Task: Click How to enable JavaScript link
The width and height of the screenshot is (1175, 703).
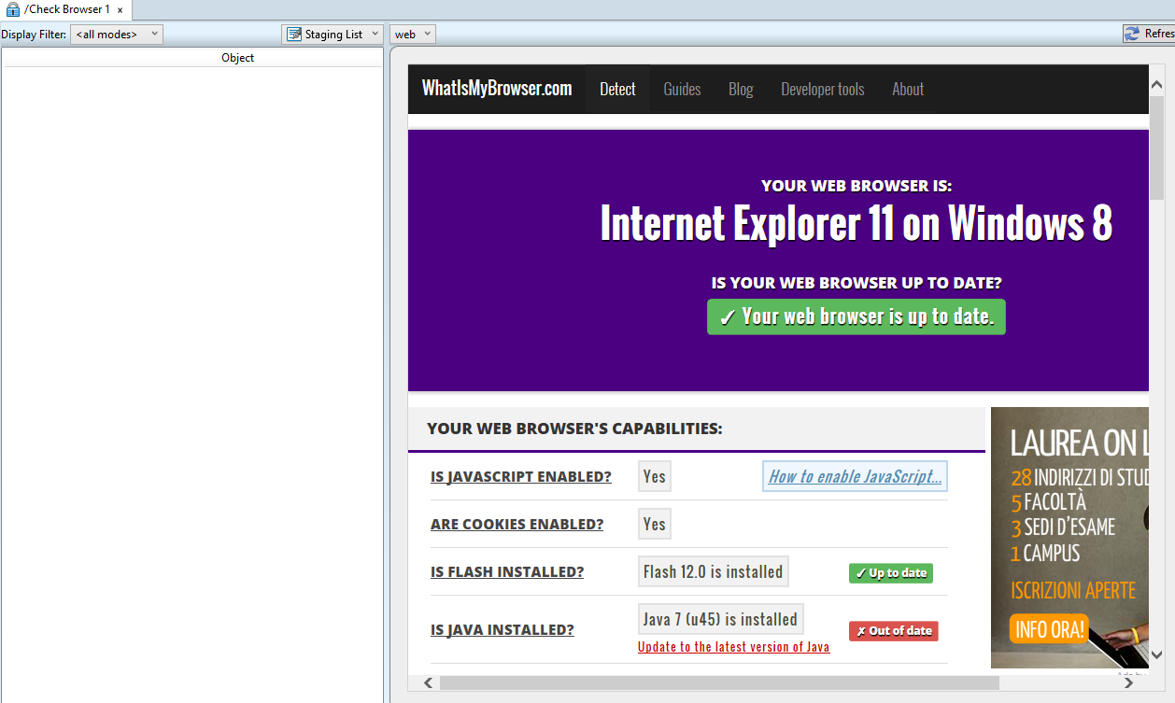Action: [855, 476]
